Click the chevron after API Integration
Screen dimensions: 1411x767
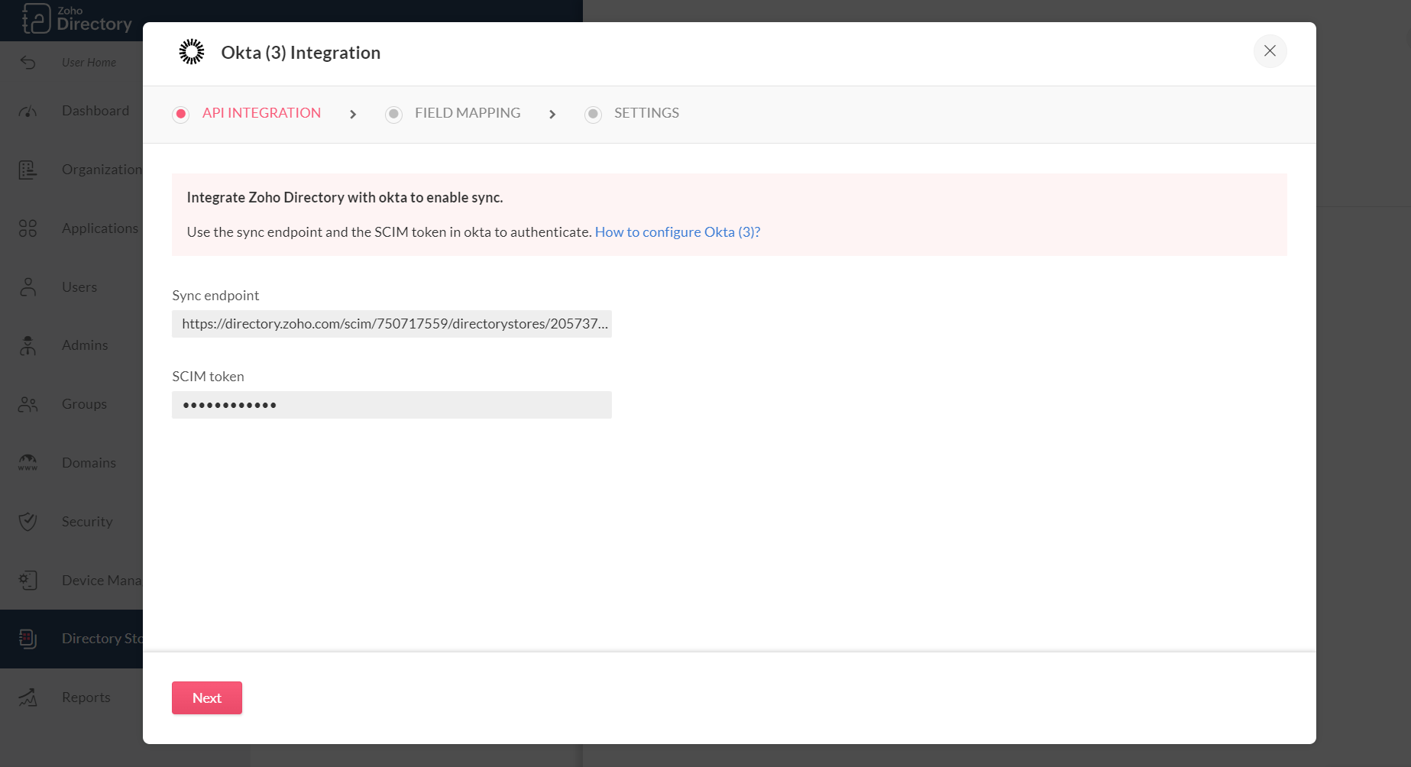(353, 115)
